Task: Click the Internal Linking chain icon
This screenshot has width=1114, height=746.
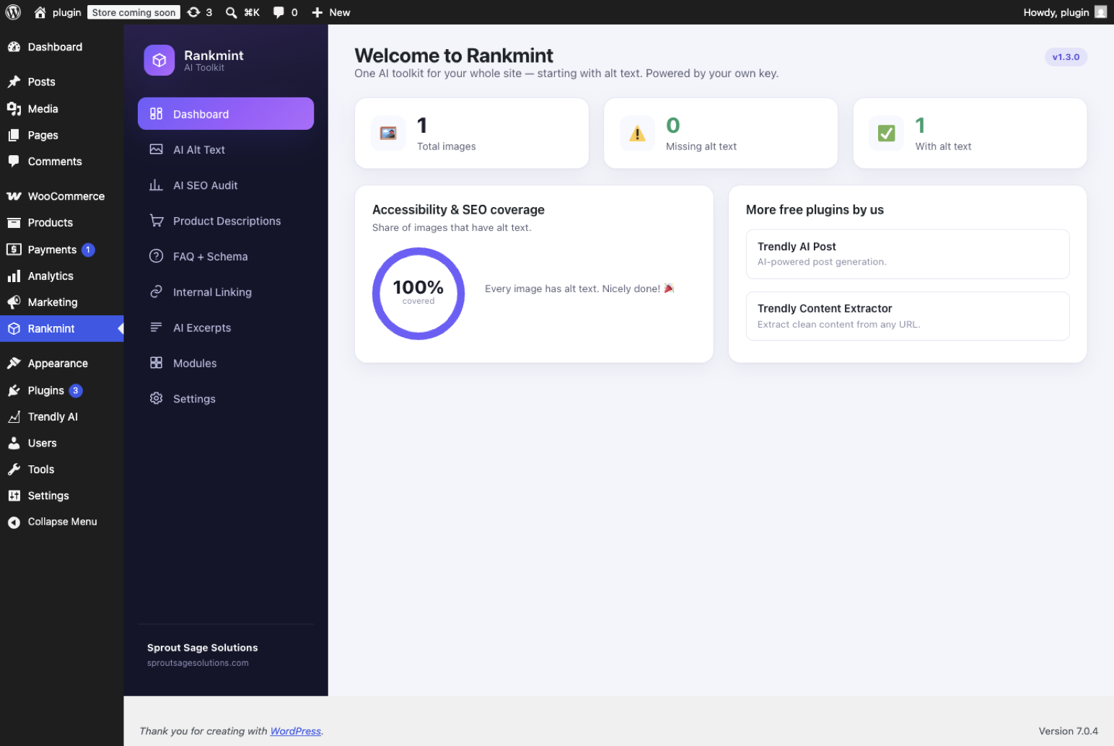Action: click(x=156, y=291)
